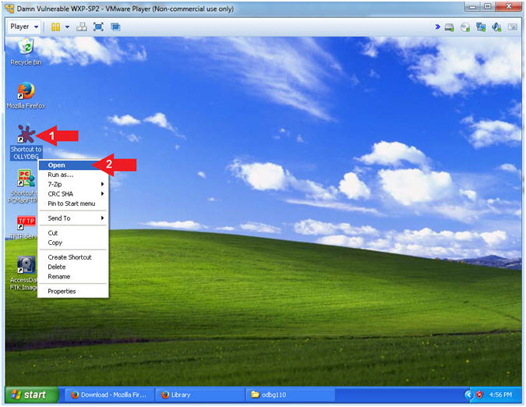This screenshot has height=407, width=526.
Task: Click the network adapter device icon
Action: [481, 27]
